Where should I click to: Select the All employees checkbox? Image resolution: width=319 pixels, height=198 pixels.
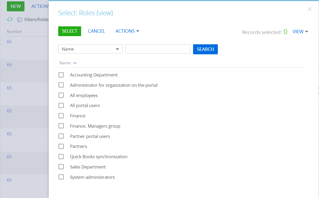pos(61,95)
